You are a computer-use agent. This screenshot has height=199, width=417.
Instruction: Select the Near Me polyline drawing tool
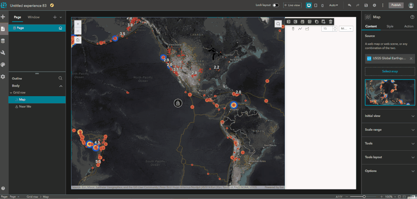pyautogui.click(x=300, y=29)
